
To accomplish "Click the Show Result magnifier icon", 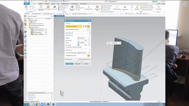I will pos(89,59).
